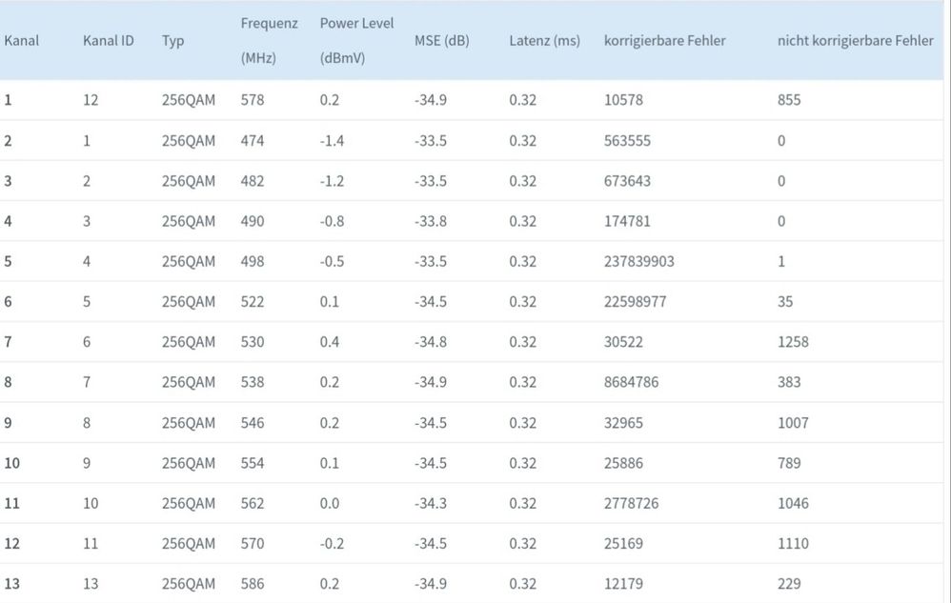
Task: Select correctable errors value 25169
Action: coord(623,544)
